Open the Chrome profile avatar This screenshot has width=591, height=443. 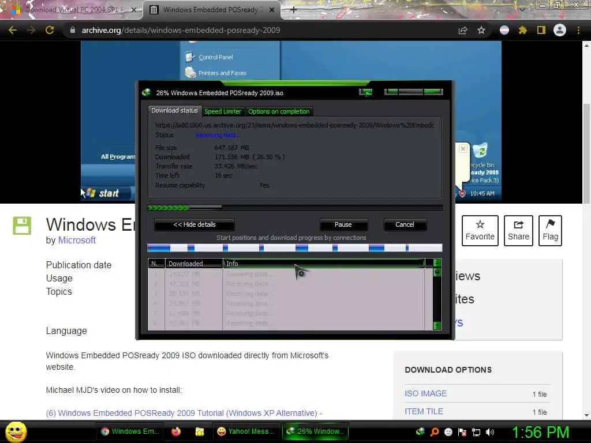point(560,30)
